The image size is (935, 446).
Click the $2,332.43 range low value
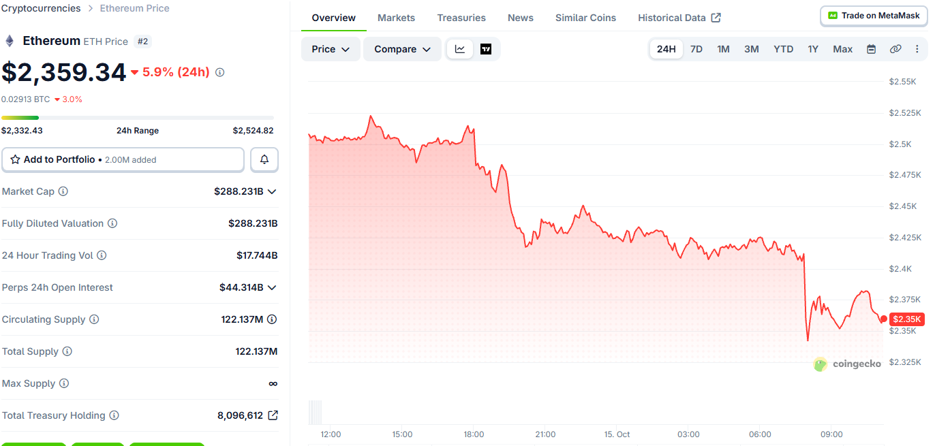22,131
